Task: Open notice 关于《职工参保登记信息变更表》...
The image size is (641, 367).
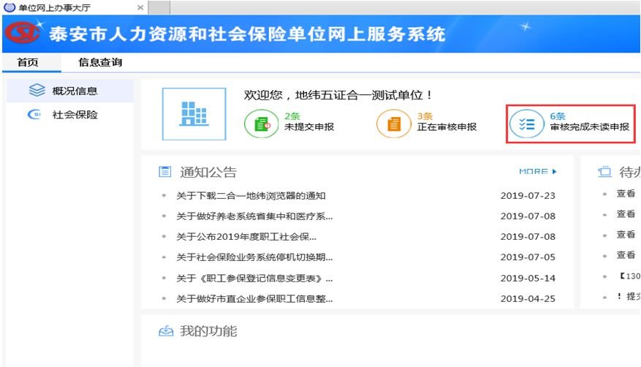Action: [x=254, y=279]
